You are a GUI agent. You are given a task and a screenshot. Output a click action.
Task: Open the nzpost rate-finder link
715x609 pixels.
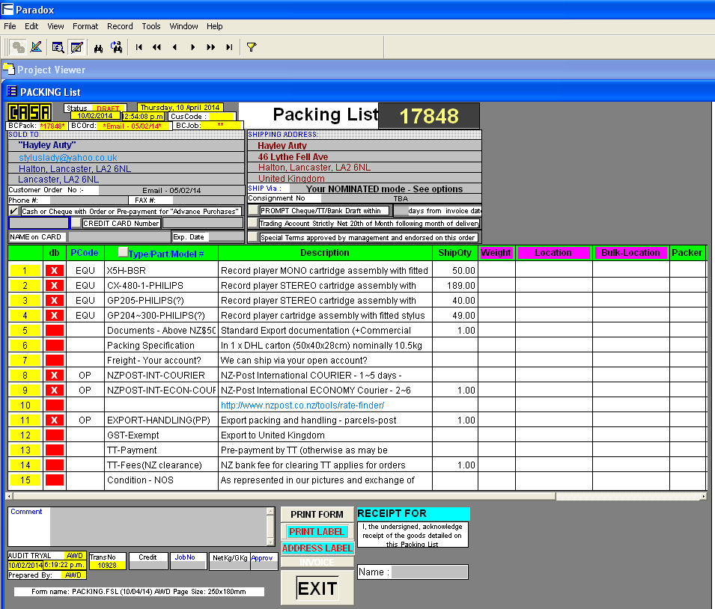302,406
